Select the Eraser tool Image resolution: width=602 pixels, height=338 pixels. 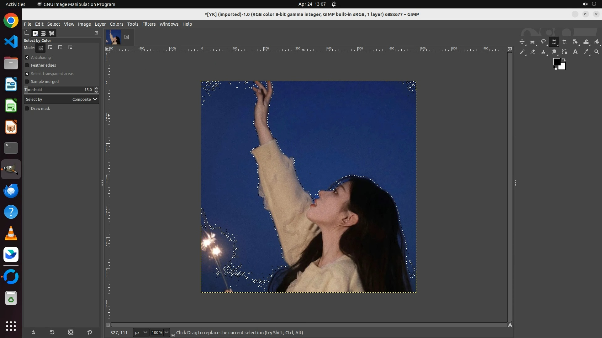coord(533,52)
